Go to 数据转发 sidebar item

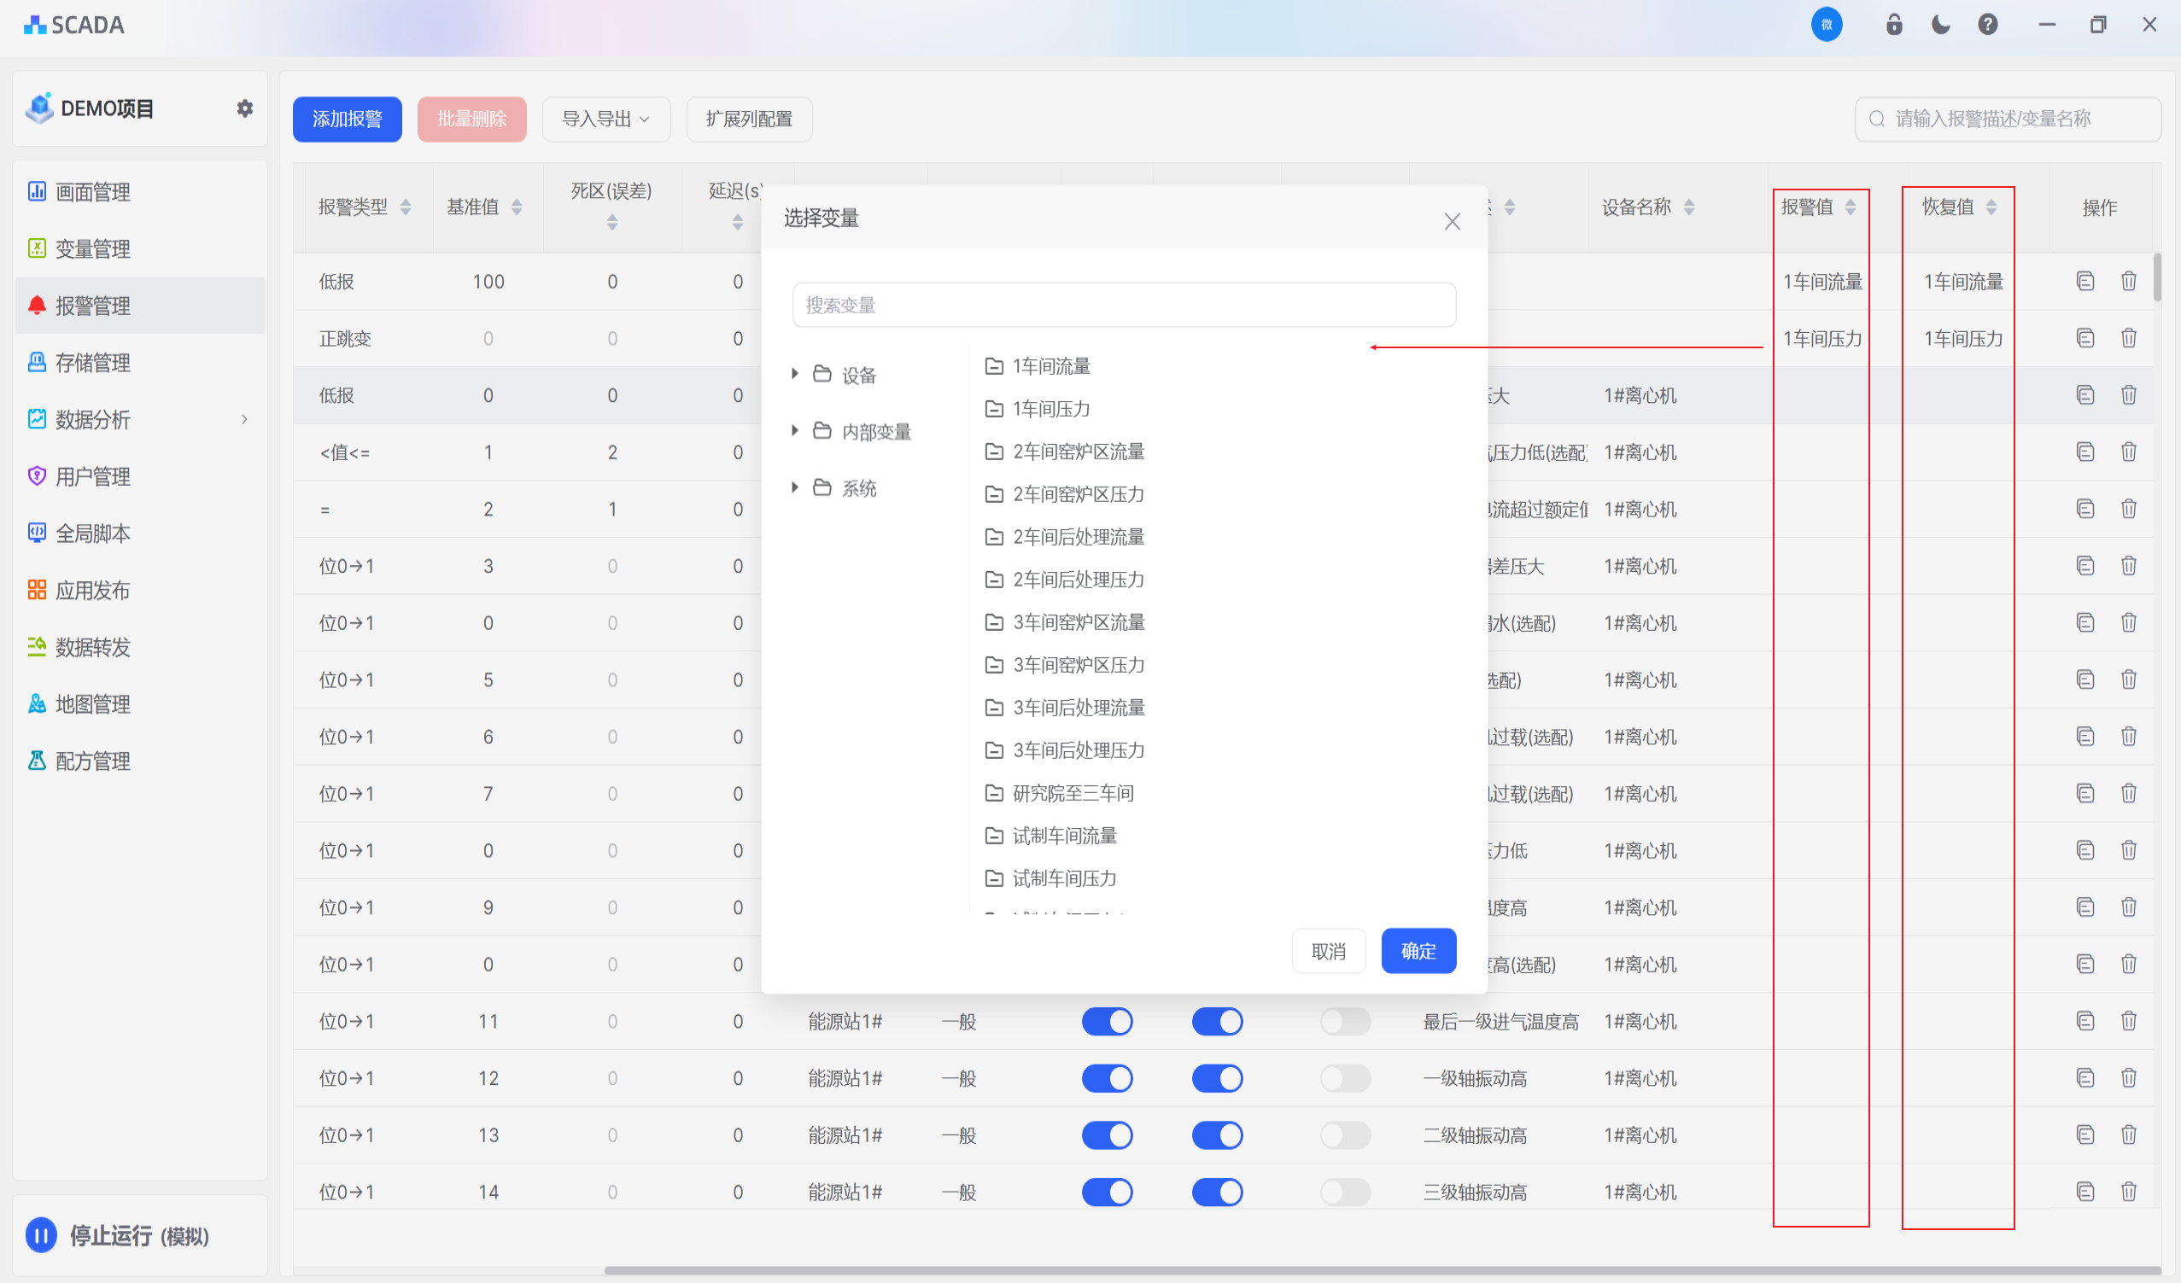[x=92, y=647]
